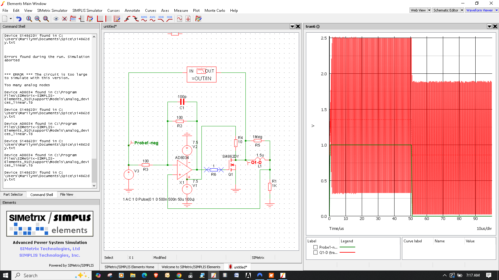Open the tran6 graph pane dropdown arrow
The image size is (499, 280).
click(x=489, y=26)
